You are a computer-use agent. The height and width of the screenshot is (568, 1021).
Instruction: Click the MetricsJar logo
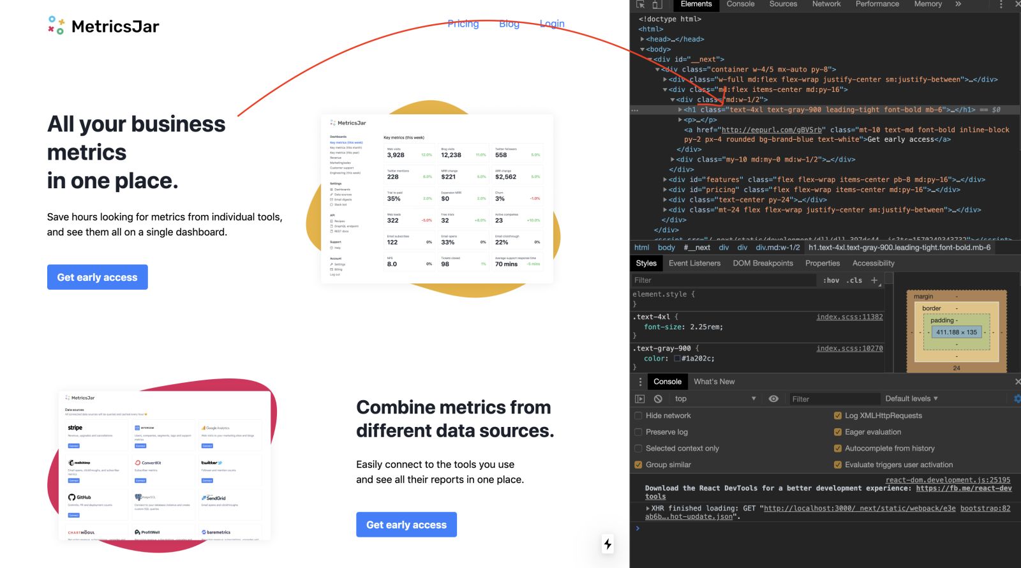(x=103, y=26)
